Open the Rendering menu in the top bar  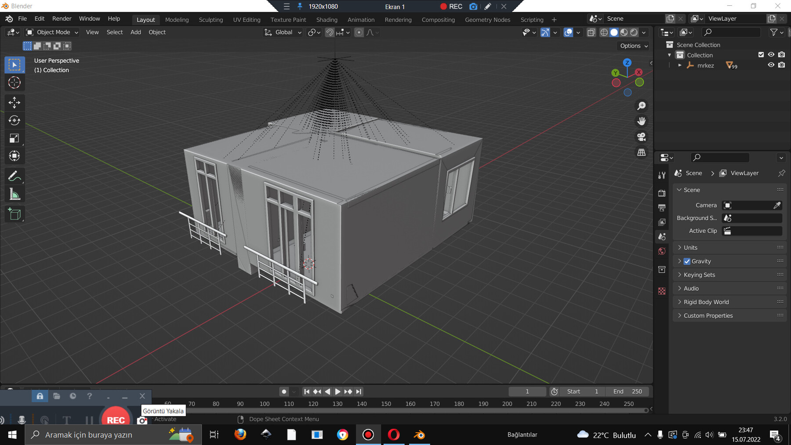[398, 20]
